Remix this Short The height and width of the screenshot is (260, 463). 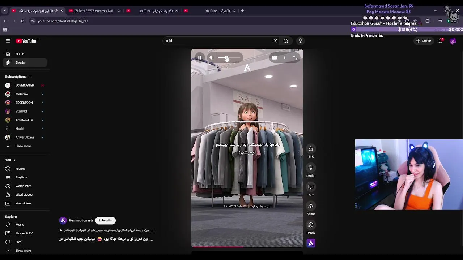point(311,225)
